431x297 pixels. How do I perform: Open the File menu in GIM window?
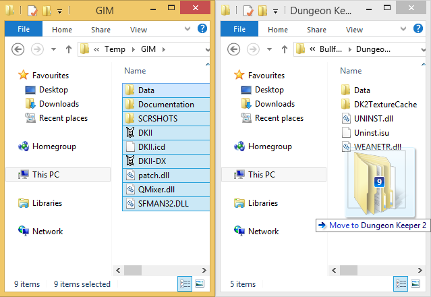tap(23, 29)
